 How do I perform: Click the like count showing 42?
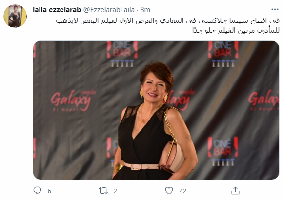coord(182,191)
